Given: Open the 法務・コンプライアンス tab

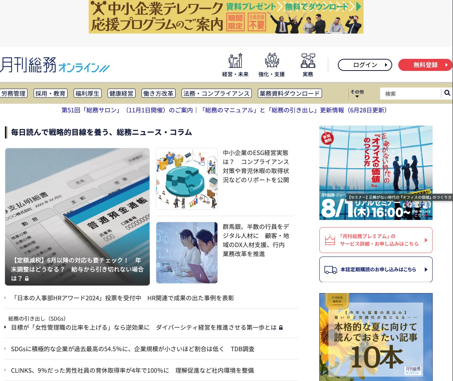Looking at the screenshot, I should tap(216, 93).
